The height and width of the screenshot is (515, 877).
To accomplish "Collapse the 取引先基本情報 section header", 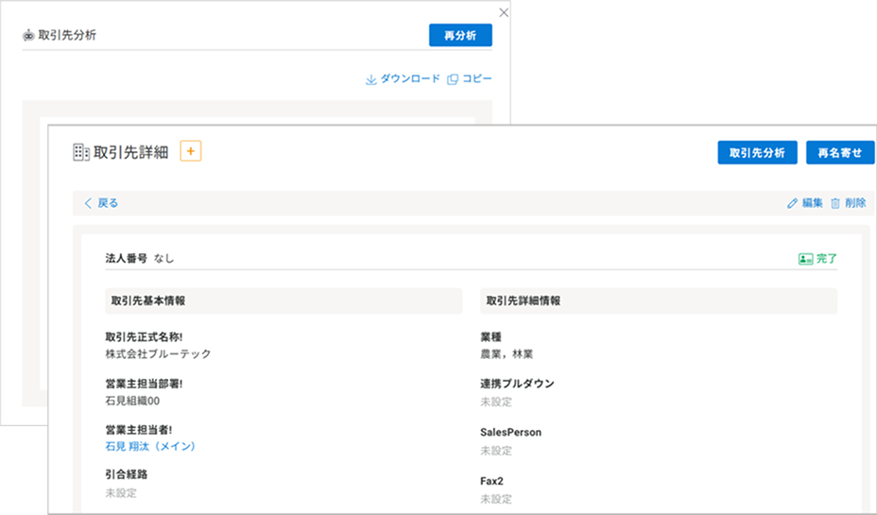I will coord(284,300).
